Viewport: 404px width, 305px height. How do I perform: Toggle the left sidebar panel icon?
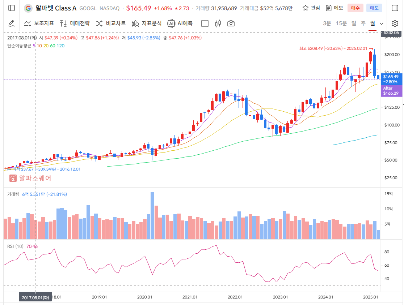coord(12,8)
